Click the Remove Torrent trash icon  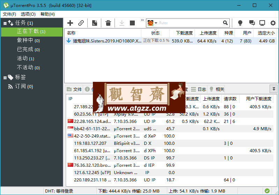tap(108, 23)
